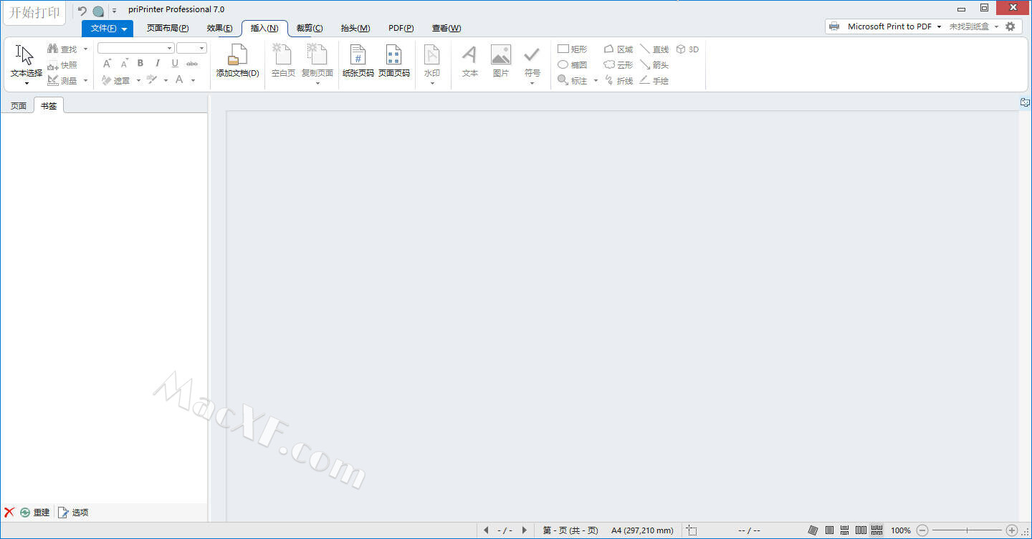Viewport: 1032px width, 539px height.
Task: Draw a 矩形 rectangle shape
Action: point(573,49)
